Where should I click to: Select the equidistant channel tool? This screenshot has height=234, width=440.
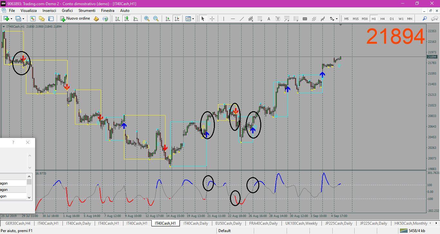click(251, 19)
